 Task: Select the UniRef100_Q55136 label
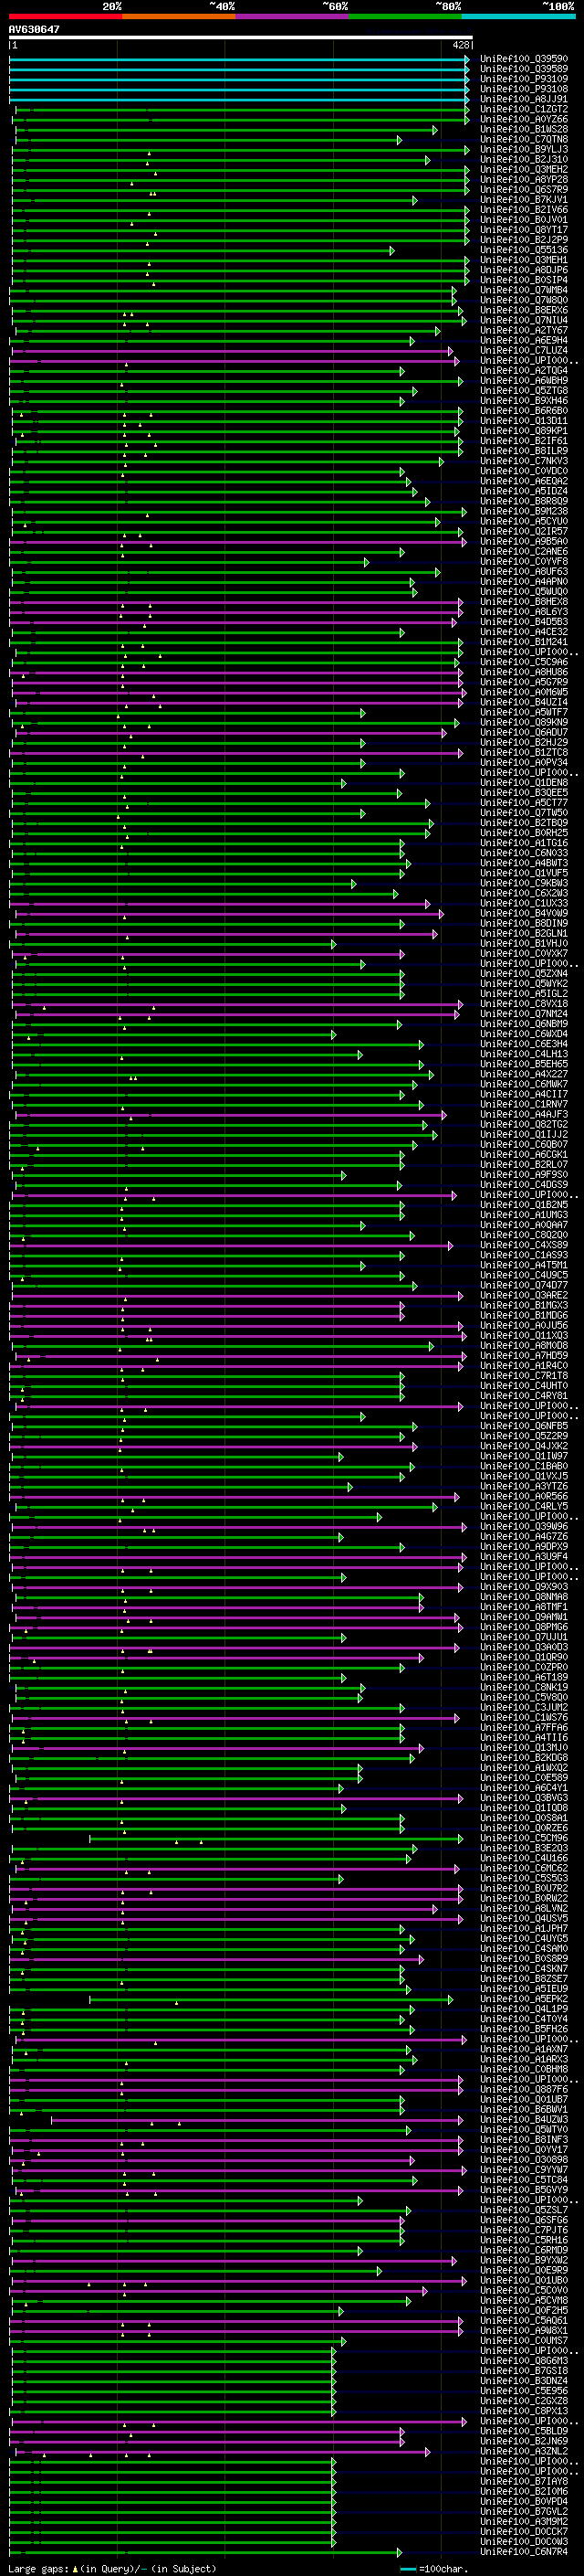pos(524,250)
